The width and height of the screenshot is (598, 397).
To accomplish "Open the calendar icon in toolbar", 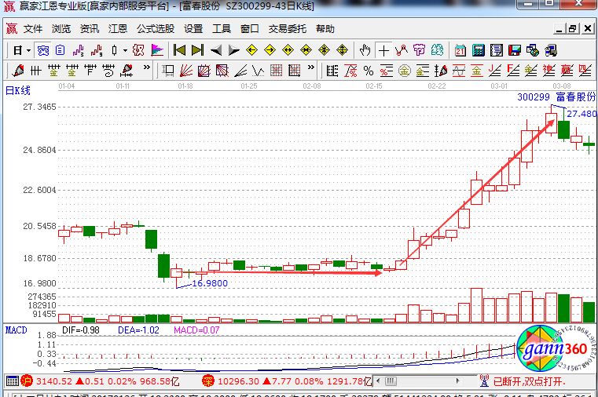I will tap(458, 50).
